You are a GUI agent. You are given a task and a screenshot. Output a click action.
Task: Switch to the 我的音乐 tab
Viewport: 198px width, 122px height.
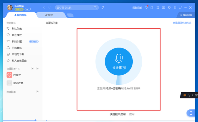coord(20,15)
